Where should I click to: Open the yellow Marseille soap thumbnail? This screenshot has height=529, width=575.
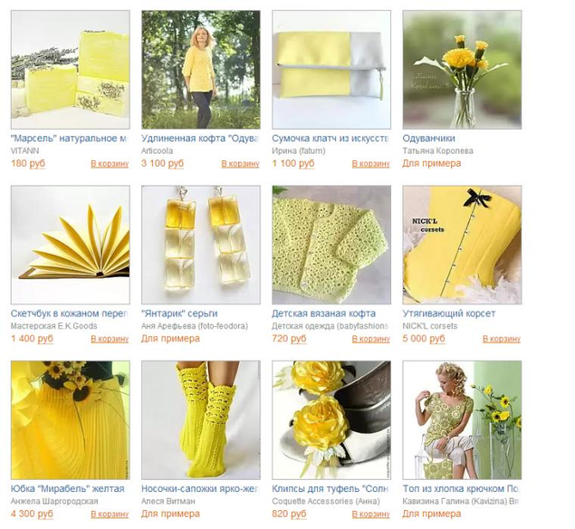coord(71,70)
